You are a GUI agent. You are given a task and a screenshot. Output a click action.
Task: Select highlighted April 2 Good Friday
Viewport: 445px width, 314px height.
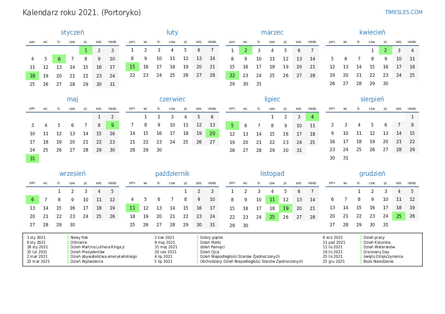385,50
